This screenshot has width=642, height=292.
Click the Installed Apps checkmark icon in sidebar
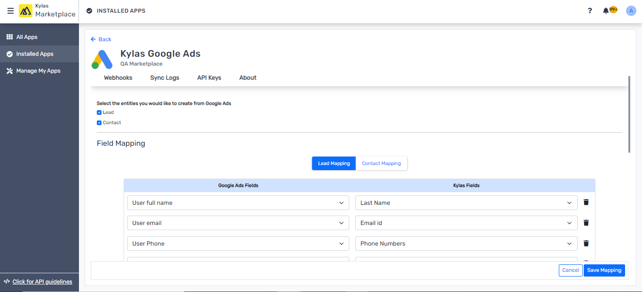[x=9, y=54]
